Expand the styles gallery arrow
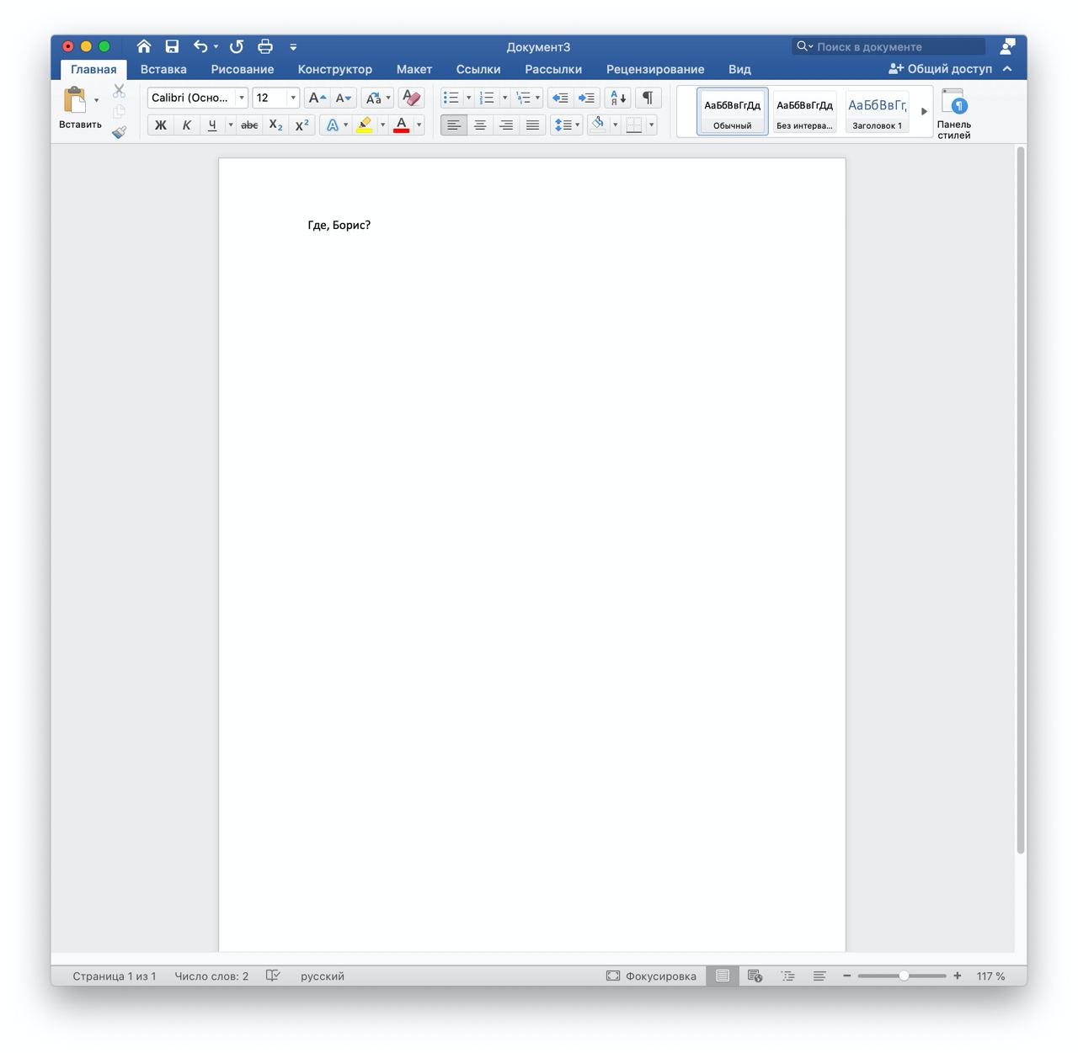This screenshot has height=1053, width=1078. pos(923,111)
